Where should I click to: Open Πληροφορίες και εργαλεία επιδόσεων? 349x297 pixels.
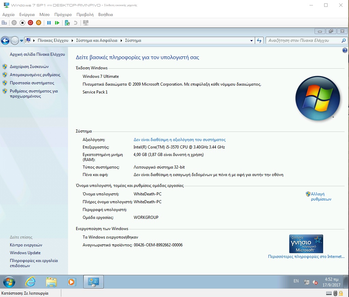(x=34, y=263)
